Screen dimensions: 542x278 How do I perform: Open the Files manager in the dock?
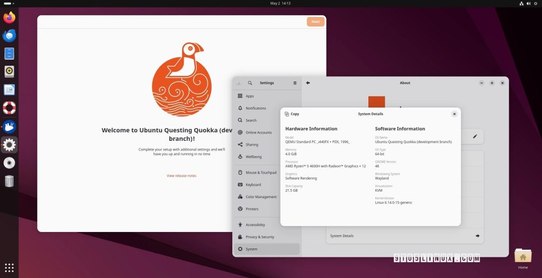[9, 53]
